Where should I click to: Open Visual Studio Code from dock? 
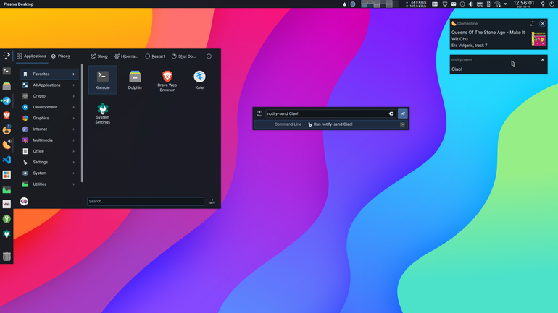pos(7,160)
